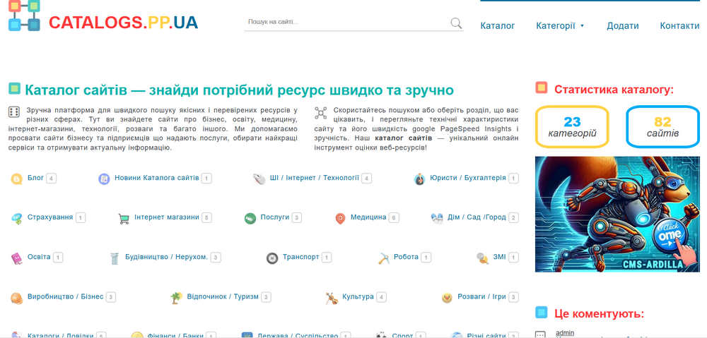Open the Новини Каталога сайтів link
Viewport: 707px width, 338px height.
[x=156, y=178]
